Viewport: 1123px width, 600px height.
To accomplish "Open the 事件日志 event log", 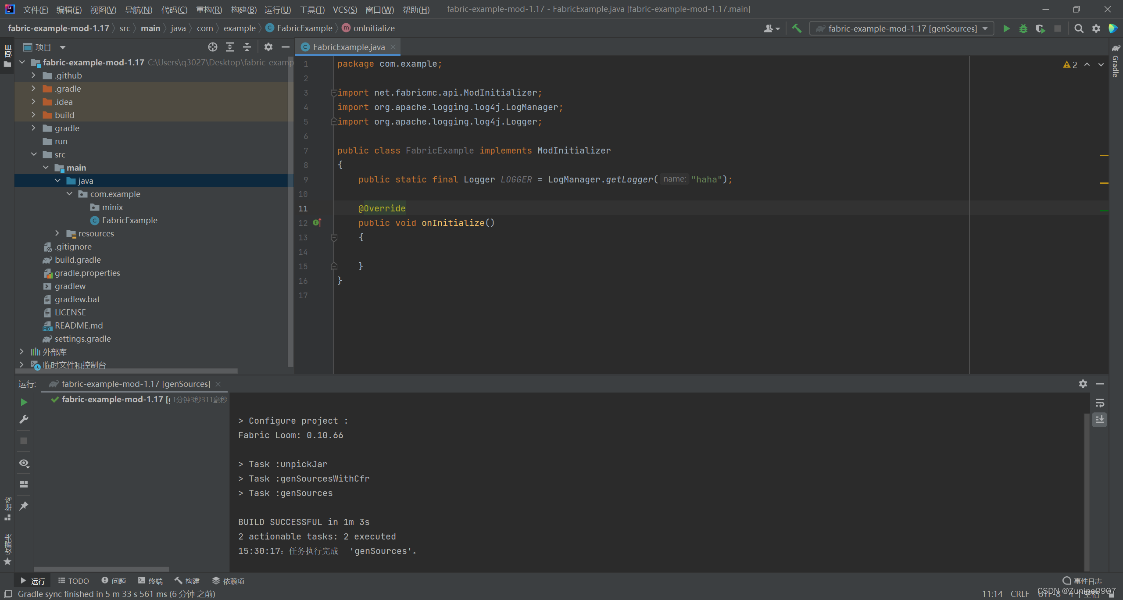I will [x=1082, y=581].
